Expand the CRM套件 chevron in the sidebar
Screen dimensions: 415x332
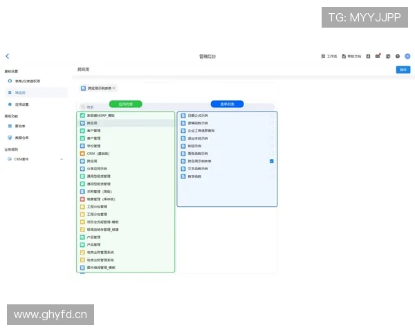point(62,159)
